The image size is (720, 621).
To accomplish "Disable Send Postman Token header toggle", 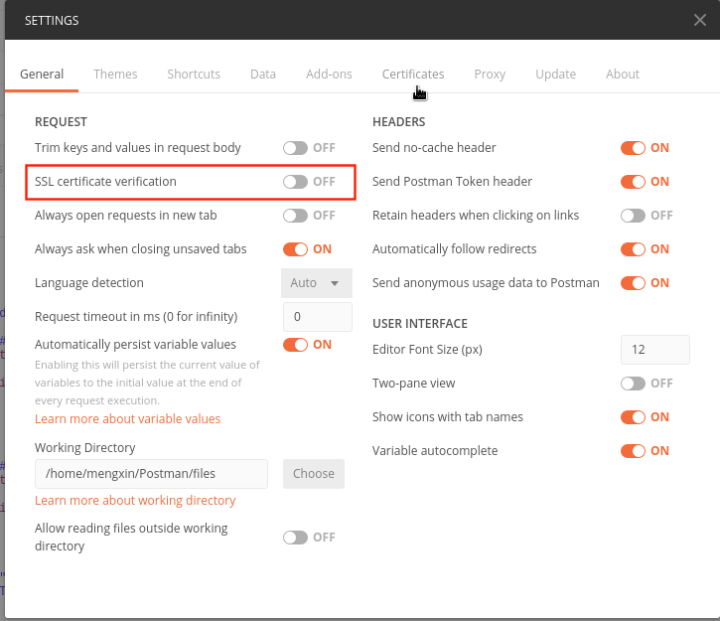I will click(633, 182).
